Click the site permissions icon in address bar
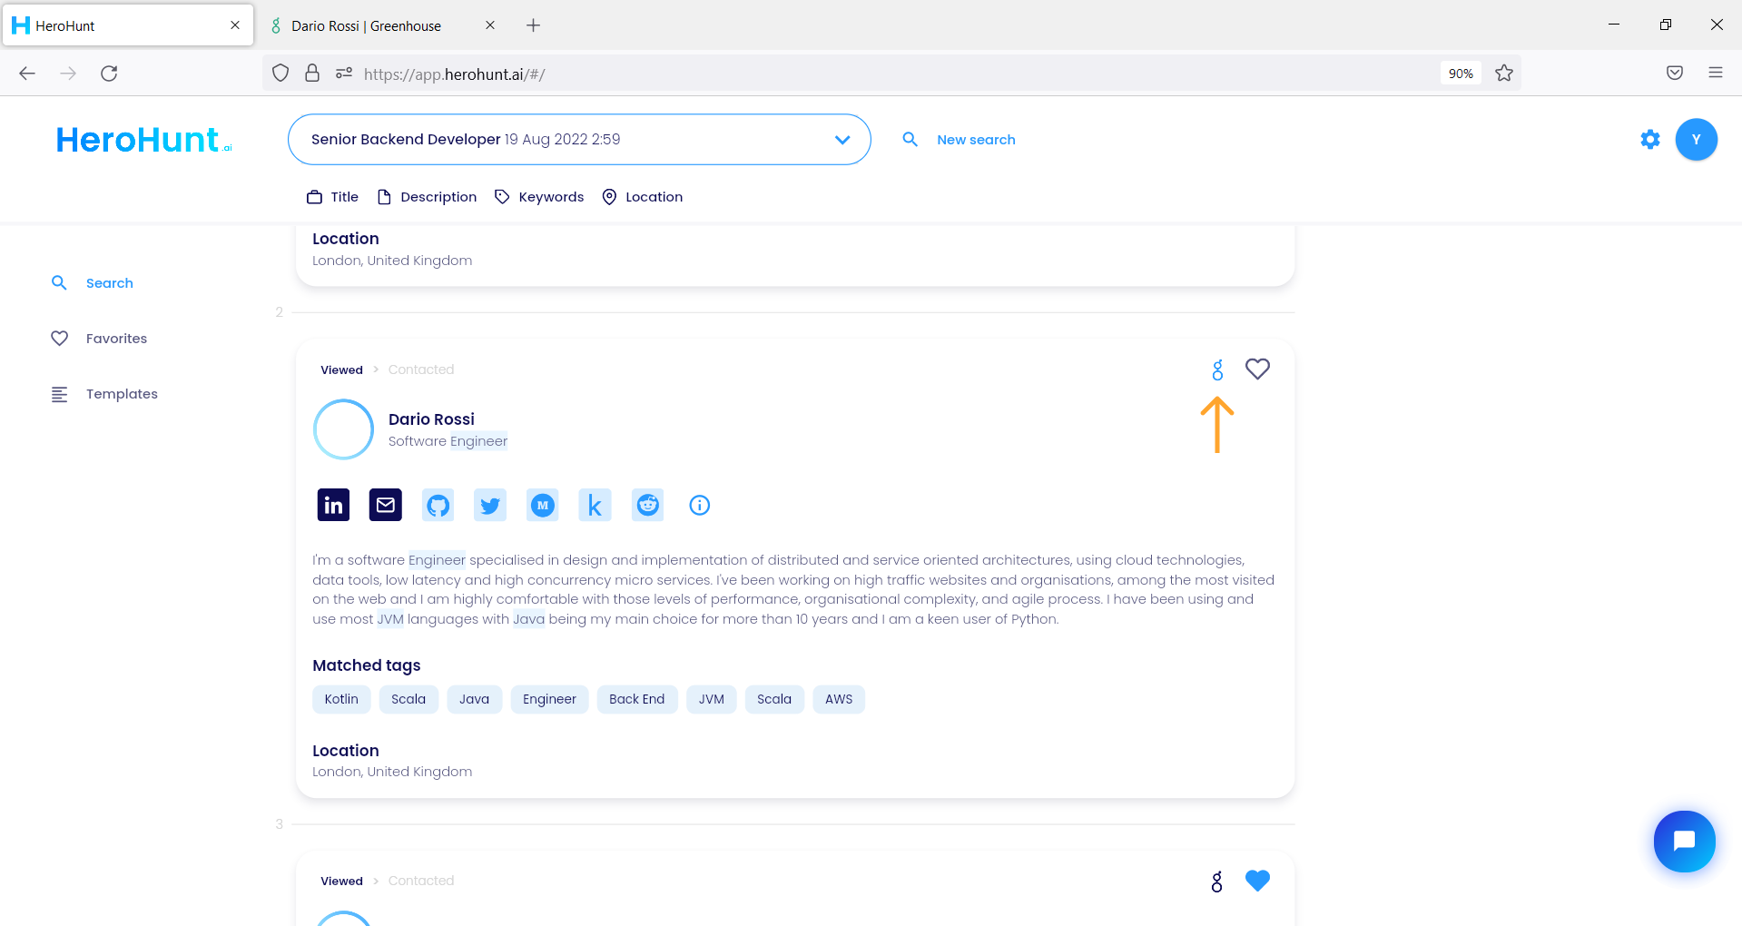 tap(344, 73)
